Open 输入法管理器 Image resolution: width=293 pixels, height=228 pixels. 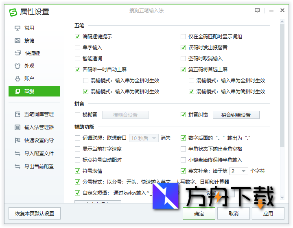pos(34,127)
